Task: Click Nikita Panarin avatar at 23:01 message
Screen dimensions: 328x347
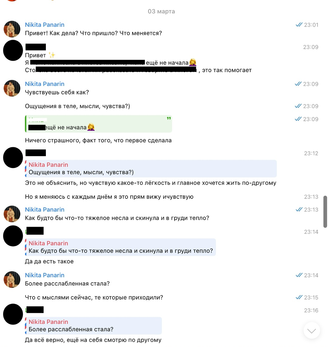Action: [x=12, y=29]
